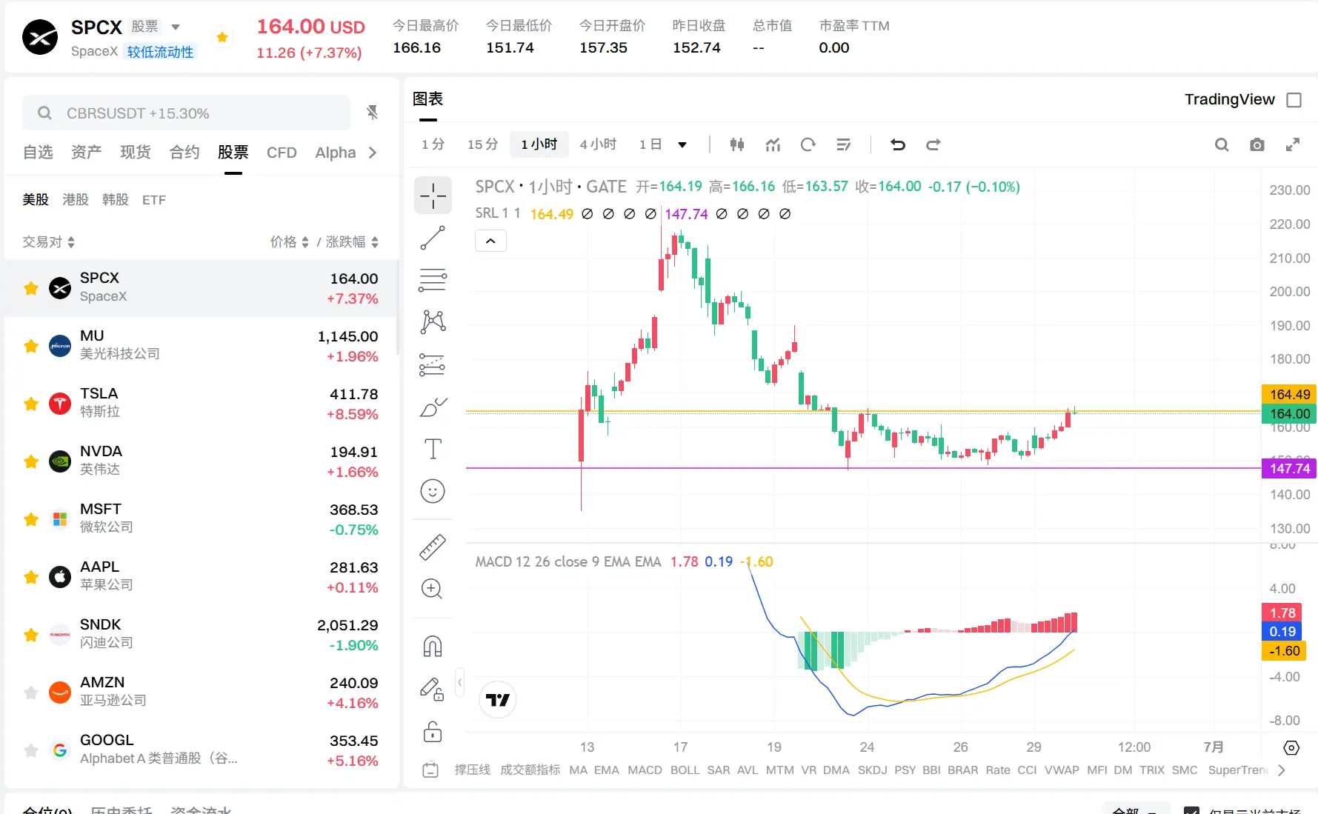Select the brush drawing tool
The width and height of the screenshot is (1318, 814).
[433, 407]
